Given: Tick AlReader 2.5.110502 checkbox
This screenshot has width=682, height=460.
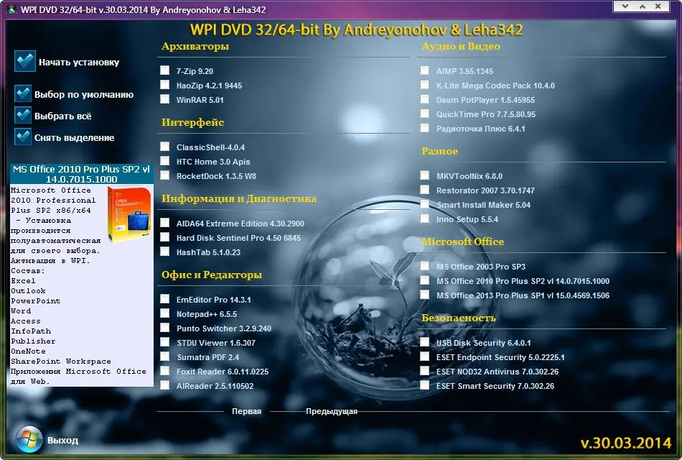Looking at the screenshot, I should pos(165,385).
